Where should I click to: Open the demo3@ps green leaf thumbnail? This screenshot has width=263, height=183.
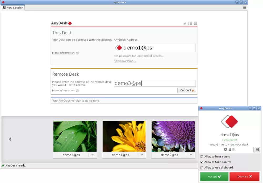click(x=75, y=136)
